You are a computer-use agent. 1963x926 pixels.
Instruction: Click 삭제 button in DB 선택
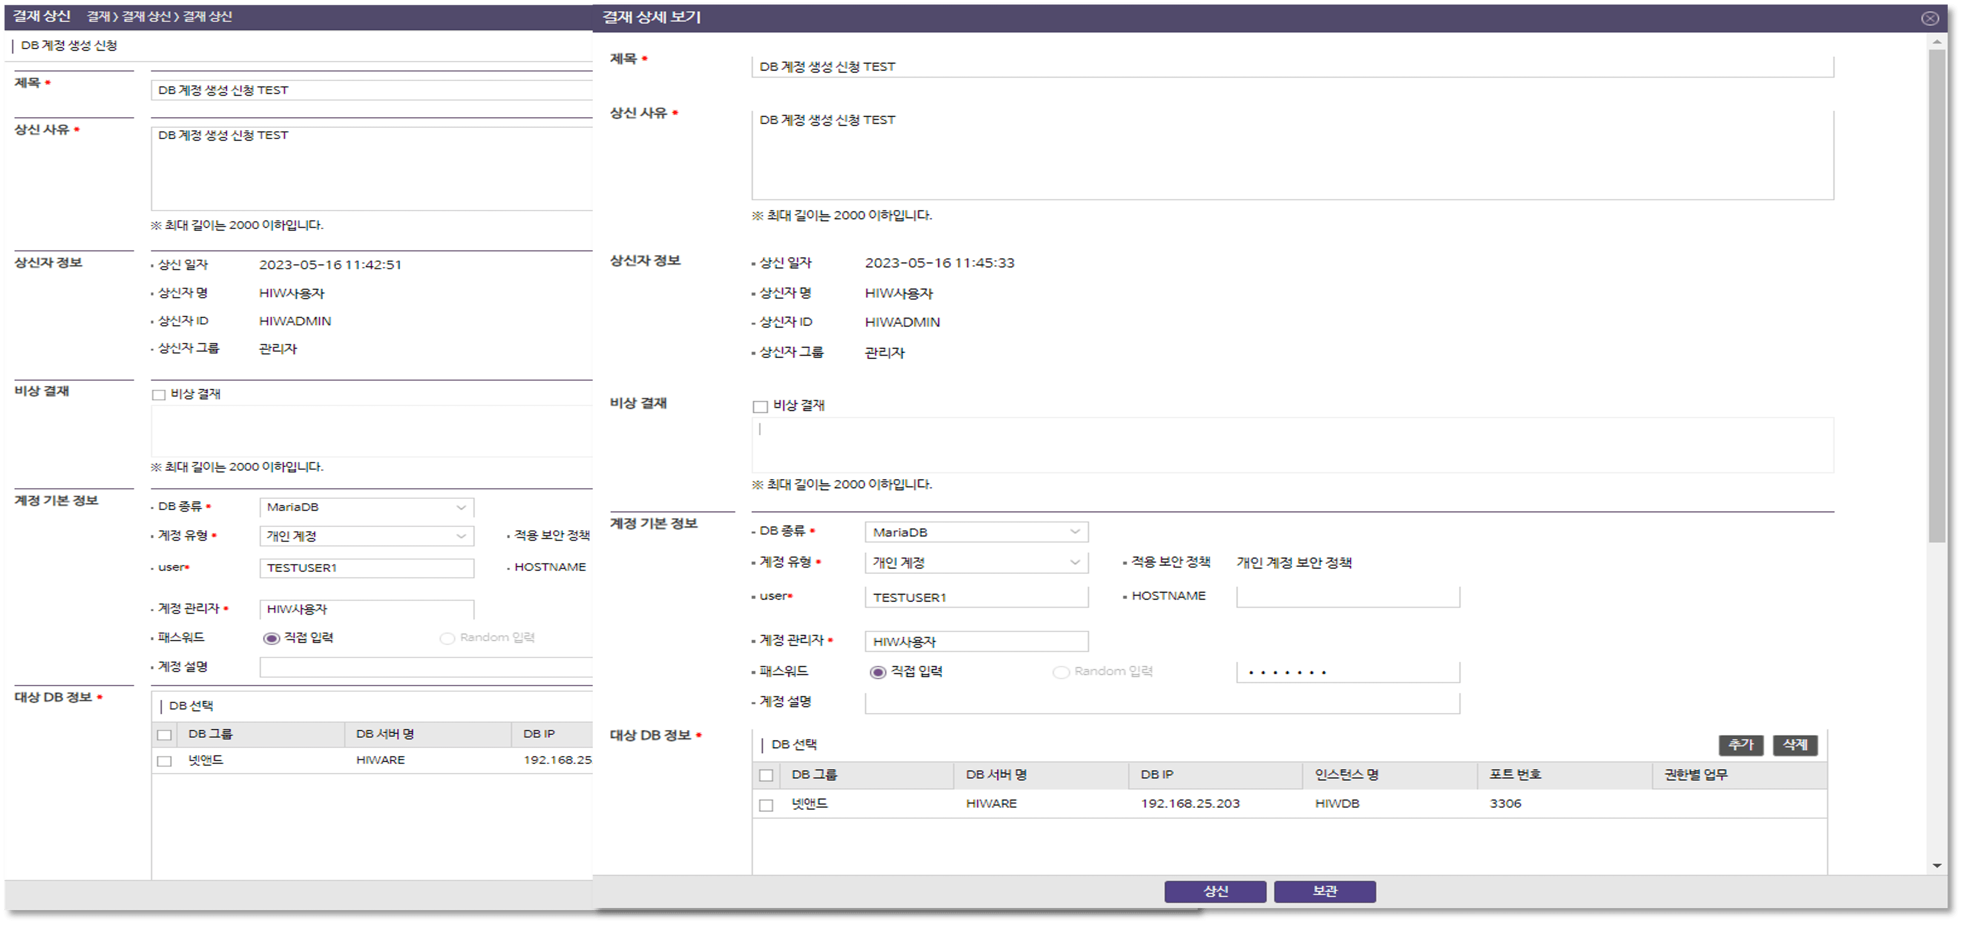pyautogui.click(x=1795, y=744)
